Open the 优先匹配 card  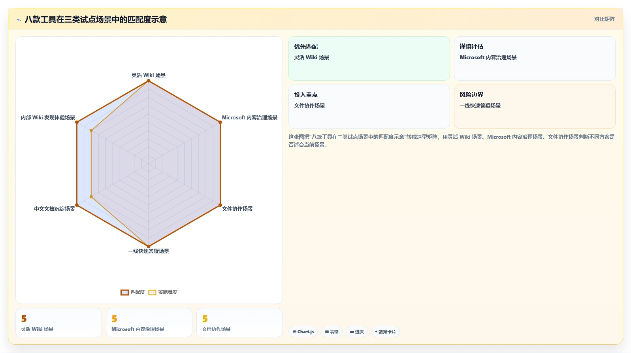[369, 59]
